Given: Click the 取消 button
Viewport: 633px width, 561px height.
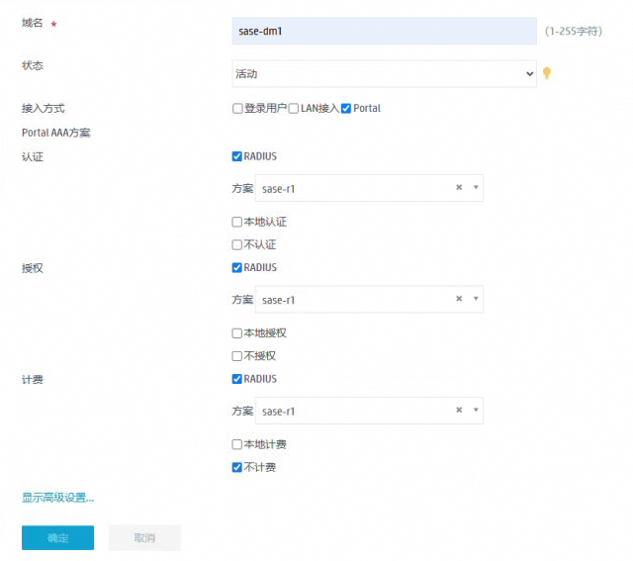Looking at the screenshot, I should tap(144, 537).
